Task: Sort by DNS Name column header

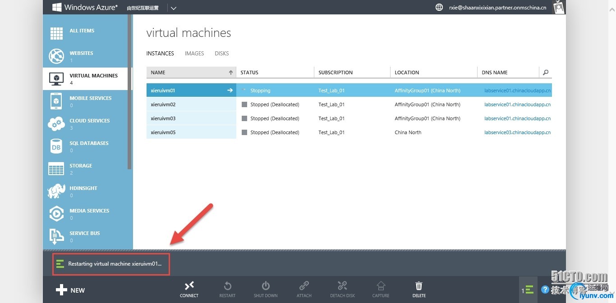Action: click(508, 72)
